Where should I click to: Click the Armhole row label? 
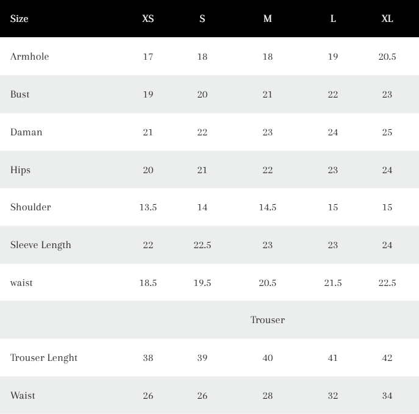pyautogui.click(x=30, y=57)
